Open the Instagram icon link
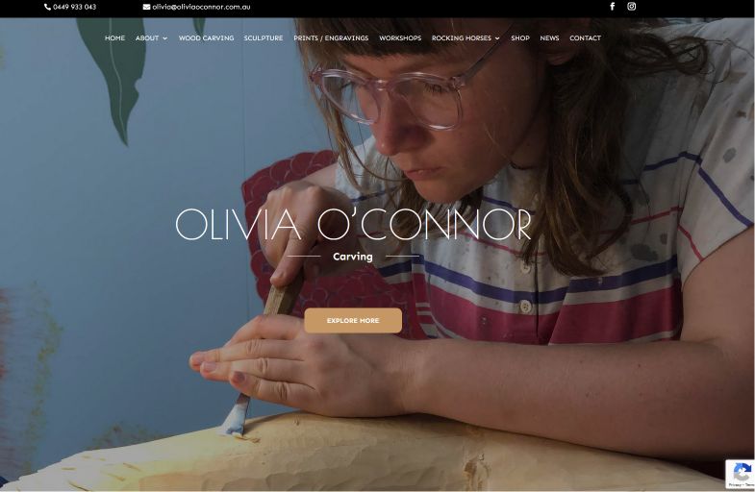 tap(631, 7)
